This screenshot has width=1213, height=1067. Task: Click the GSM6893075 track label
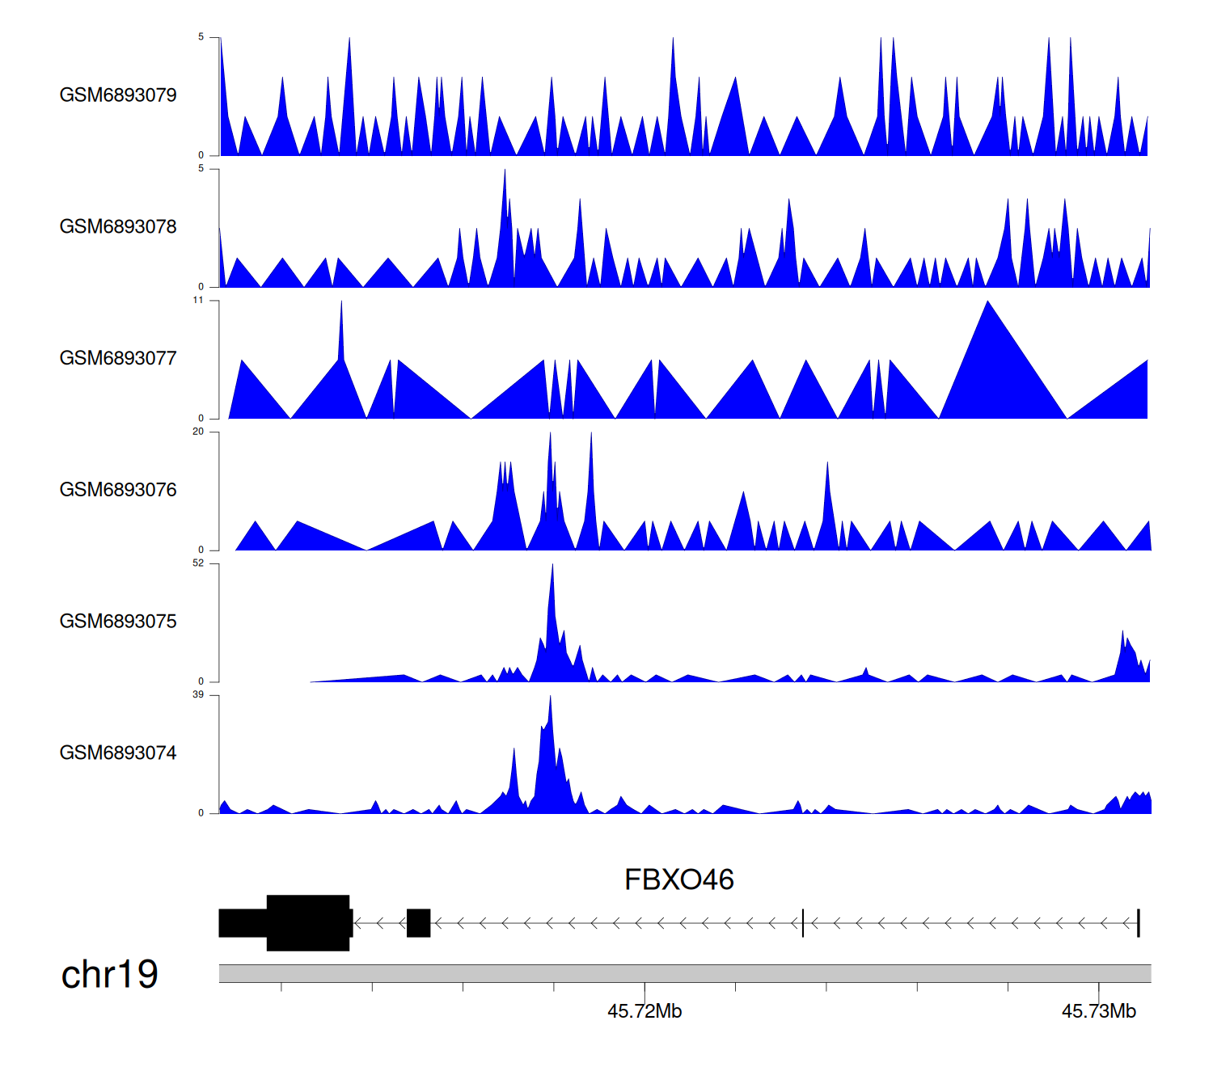point(118,622)
